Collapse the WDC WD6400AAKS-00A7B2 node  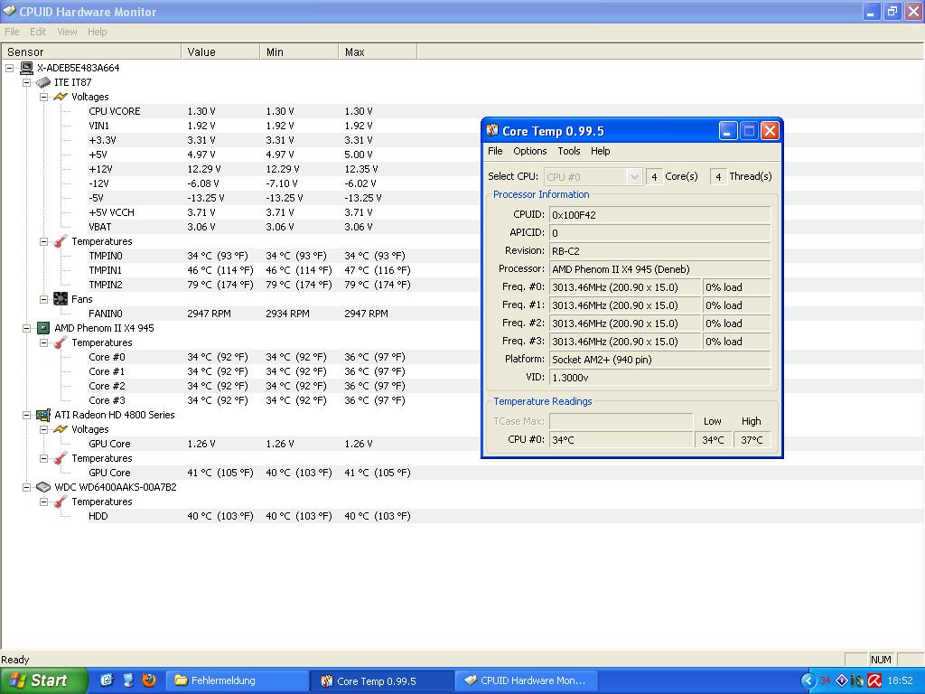(26, 487)
